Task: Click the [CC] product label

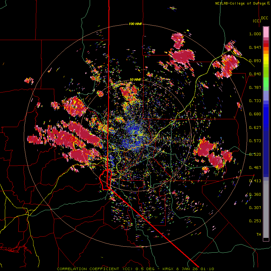Action: [257, 21]
